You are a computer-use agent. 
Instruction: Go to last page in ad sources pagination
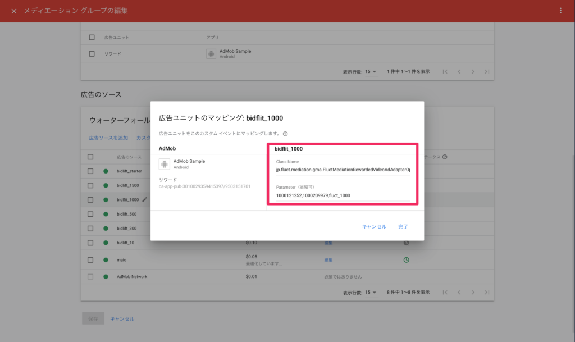487,293
